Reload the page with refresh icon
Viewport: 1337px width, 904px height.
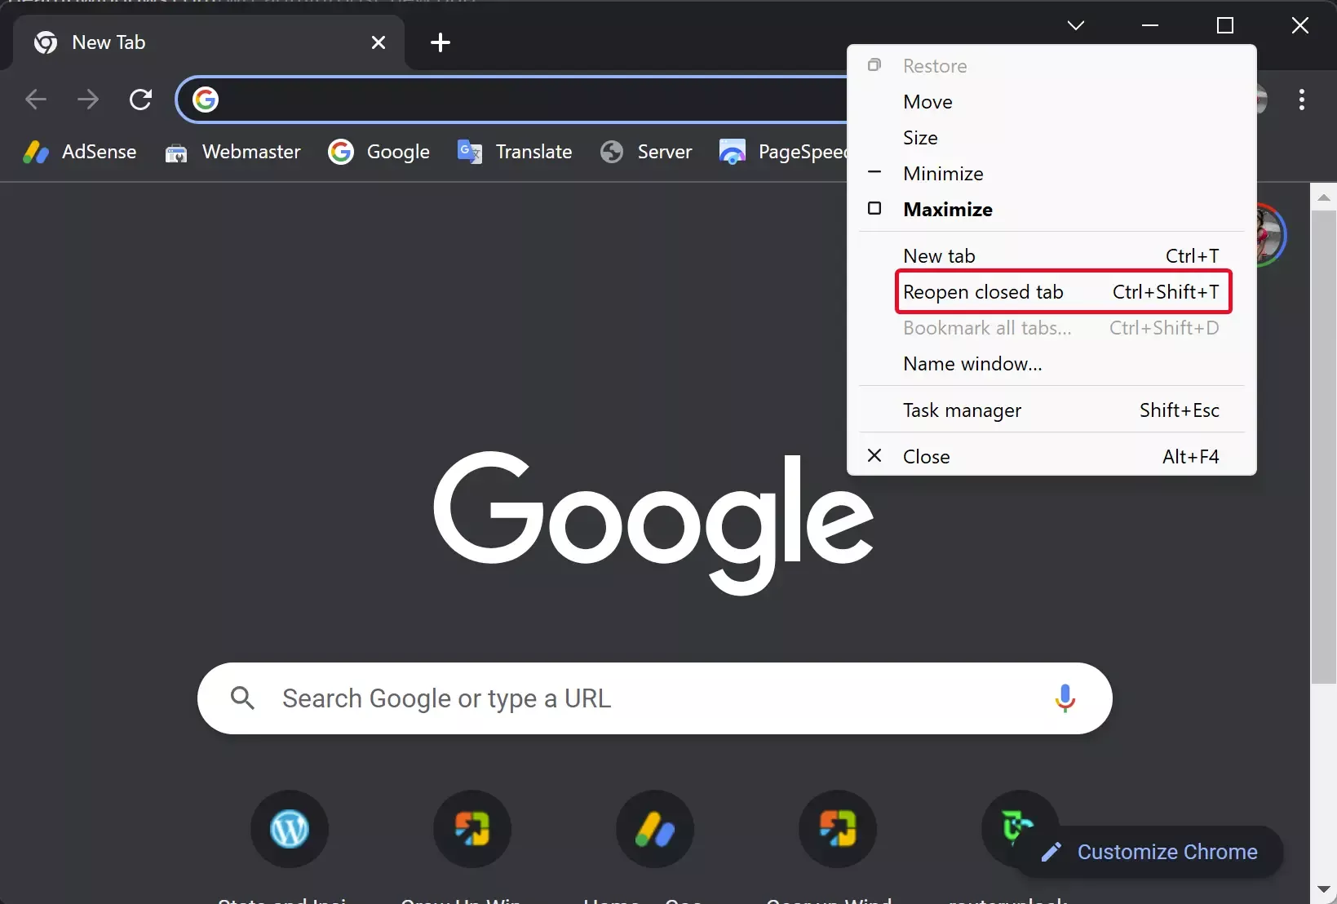click(140, 100)
